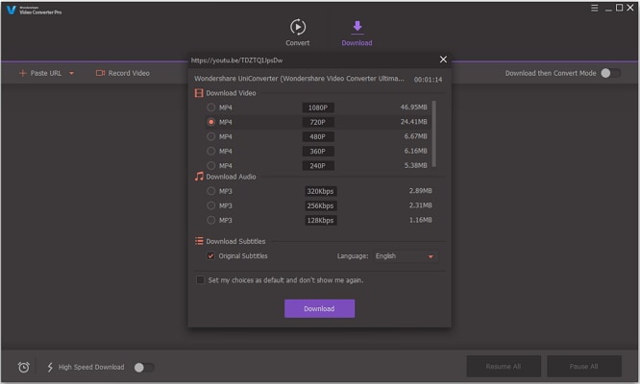640x384 pixels.
Task: Click the Download Audio music note icon
Action: point(199,177)
